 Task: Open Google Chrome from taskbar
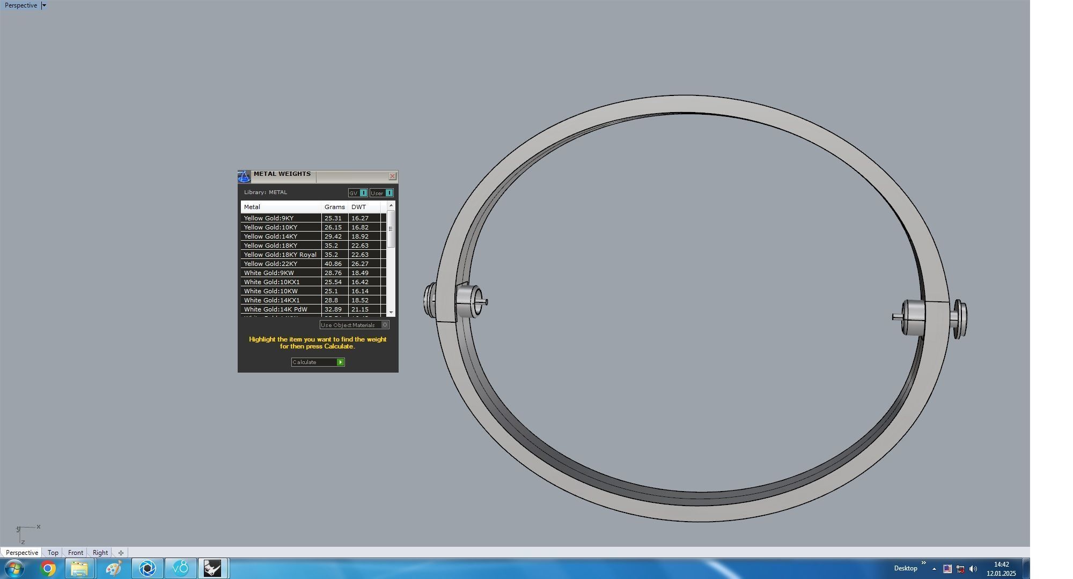(x=48, y=568)
